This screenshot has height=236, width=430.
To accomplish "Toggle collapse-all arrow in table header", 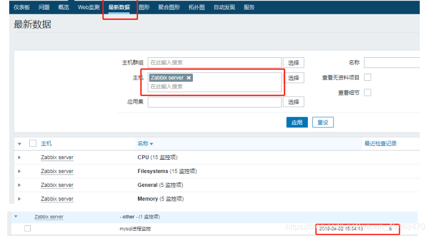I will point(19,144).
